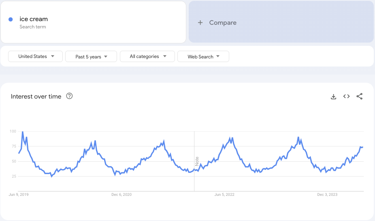The height and width of the screenshot is (221, 375).
Task: Click the Compare text to add term
Action: pyautogui.click(x=223, y=23)
